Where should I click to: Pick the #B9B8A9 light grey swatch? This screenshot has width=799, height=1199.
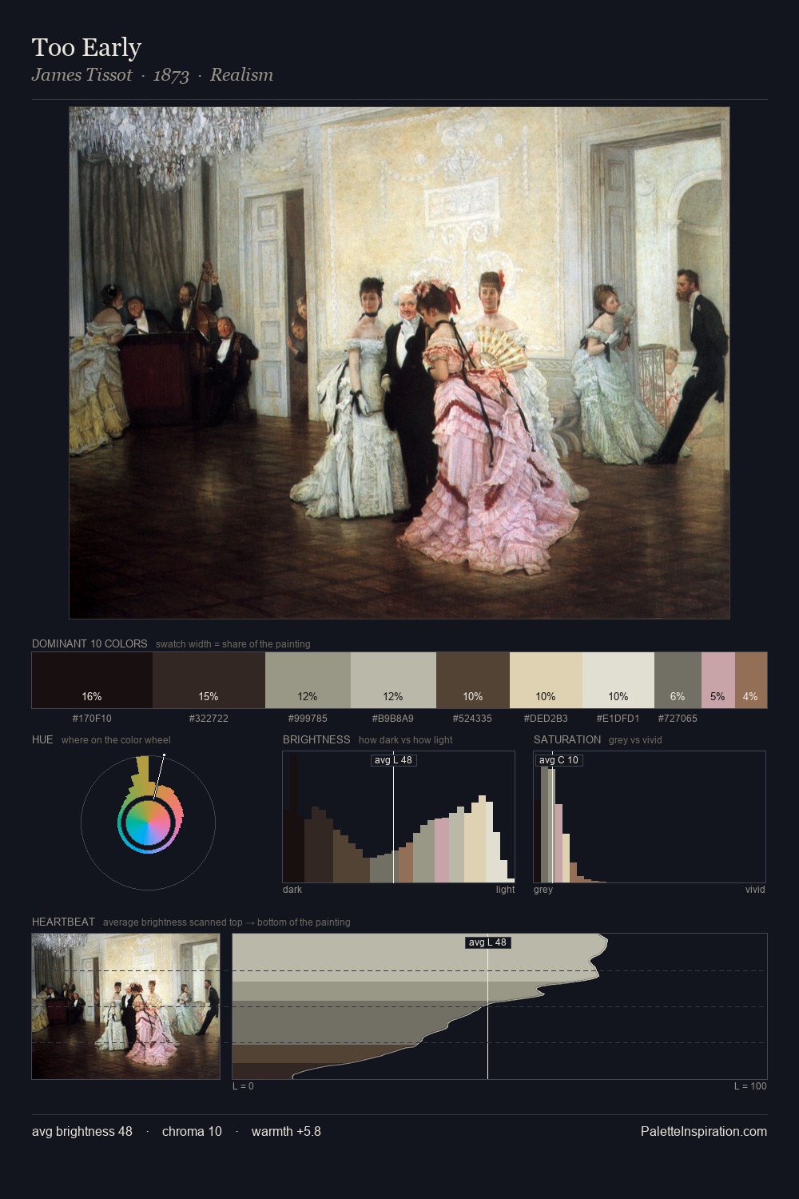coord(393,680)
